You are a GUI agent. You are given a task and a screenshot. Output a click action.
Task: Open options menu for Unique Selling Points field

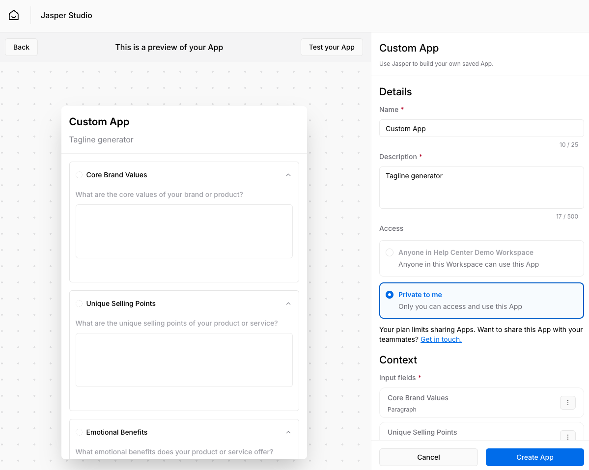click(x=567, y=436)
